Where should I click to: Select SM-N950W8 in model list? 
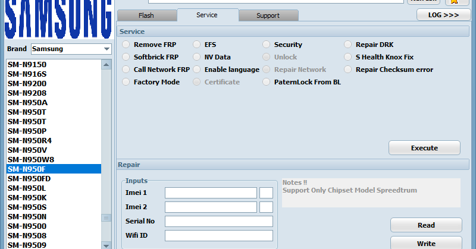coord(54,159)
